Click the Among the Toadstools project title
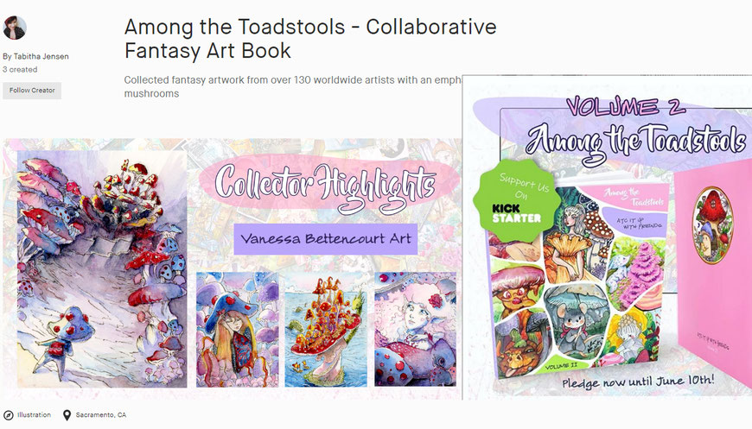The width and height of the screenshot is (752, 429). [x=309, y=38]
